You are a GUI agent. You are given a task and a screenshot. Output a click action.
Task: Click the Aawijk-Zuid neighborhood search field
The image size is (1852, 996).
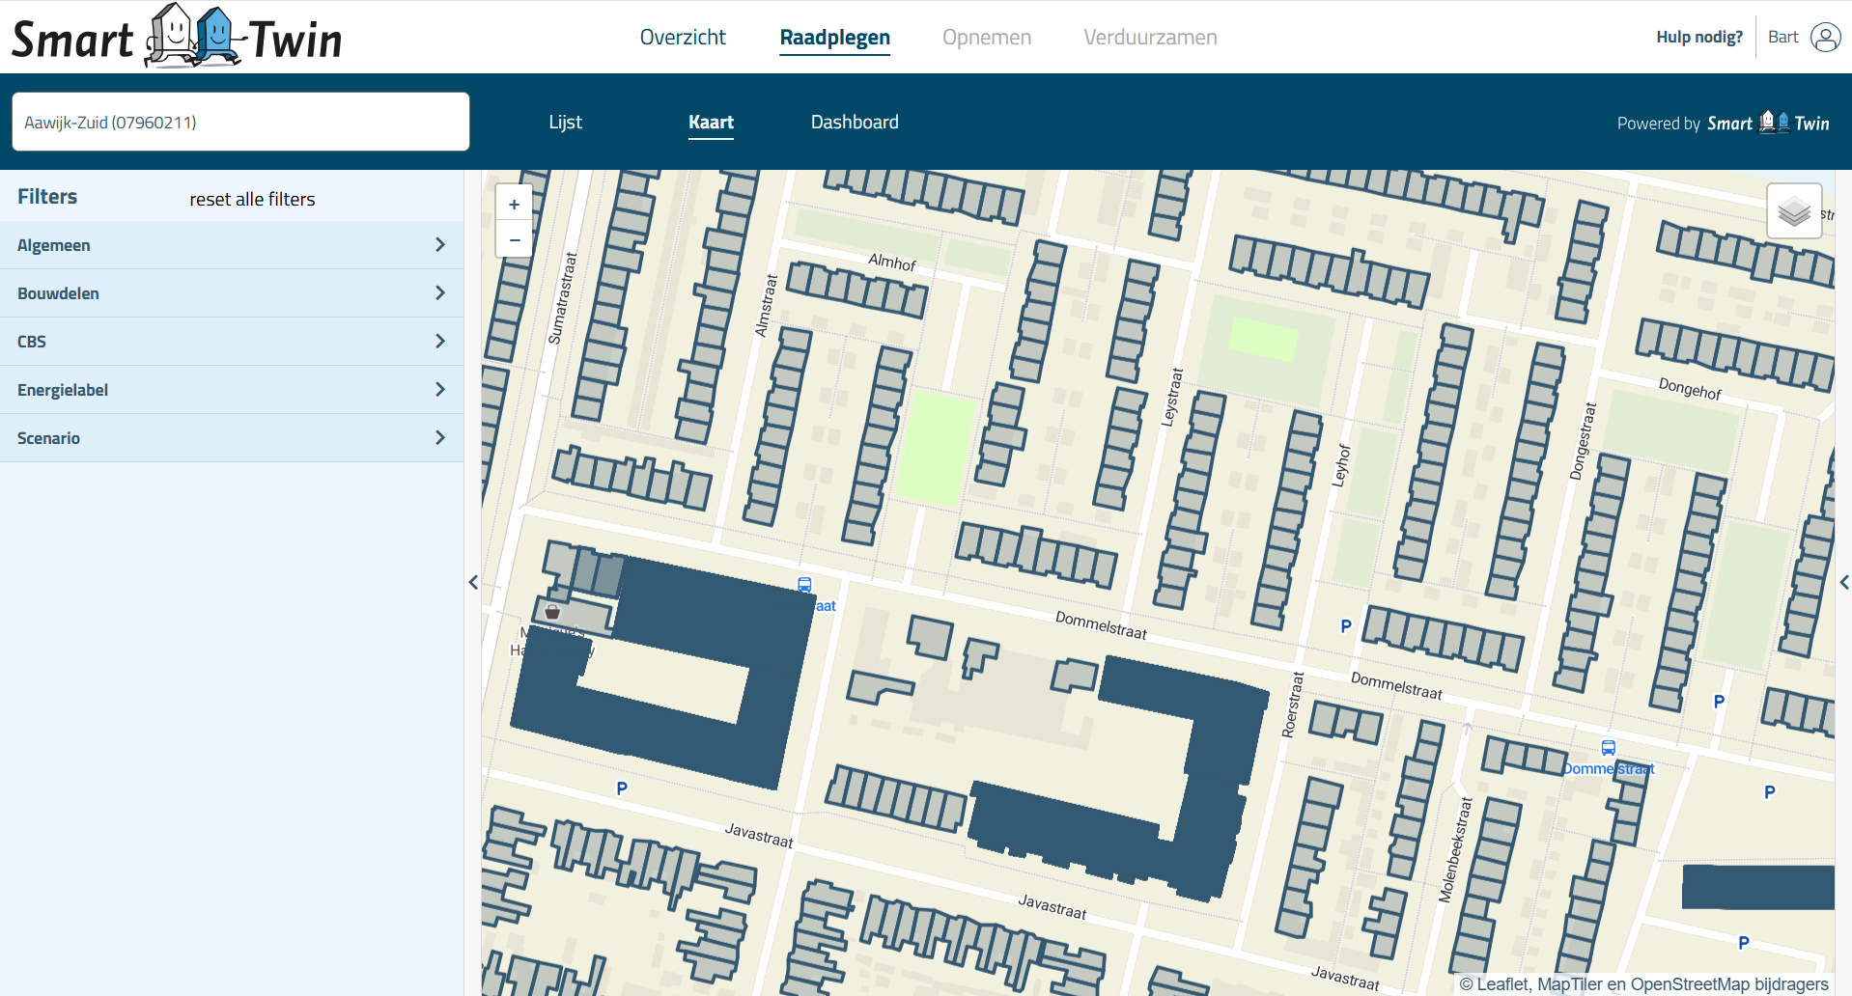coord(240,123)
